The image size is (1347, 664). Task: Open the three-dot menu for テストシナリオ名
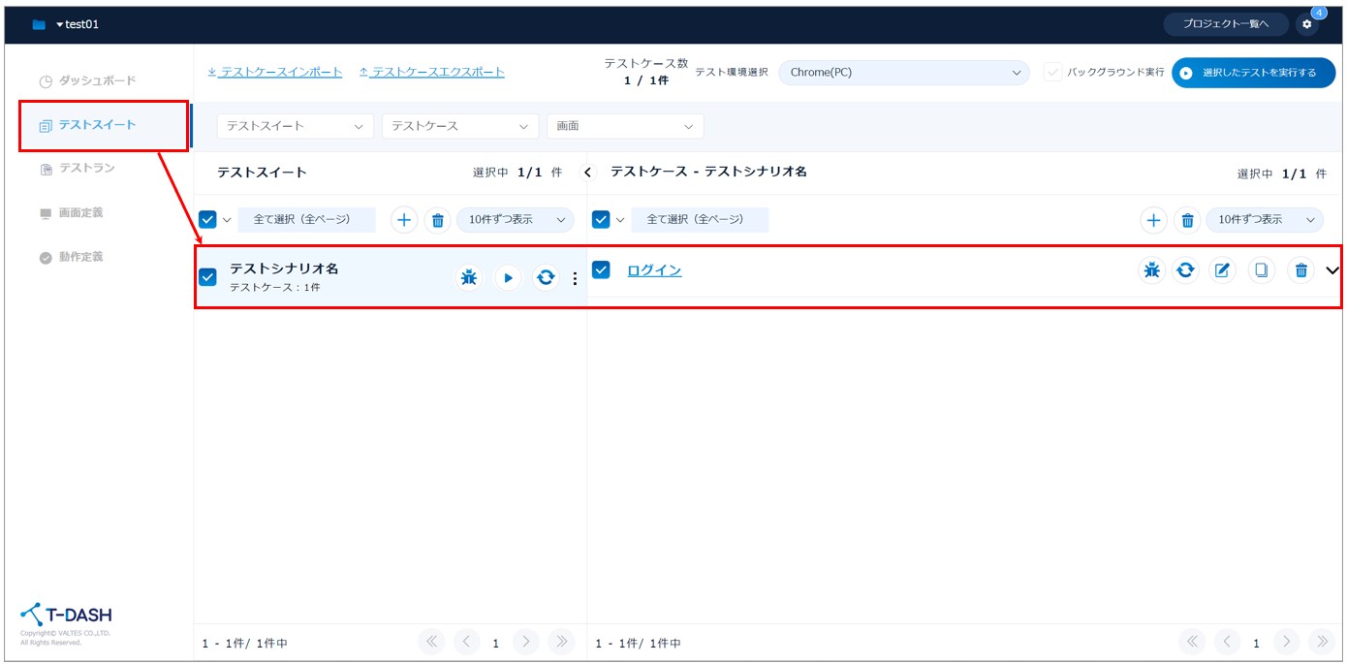(x=575, y=278)
